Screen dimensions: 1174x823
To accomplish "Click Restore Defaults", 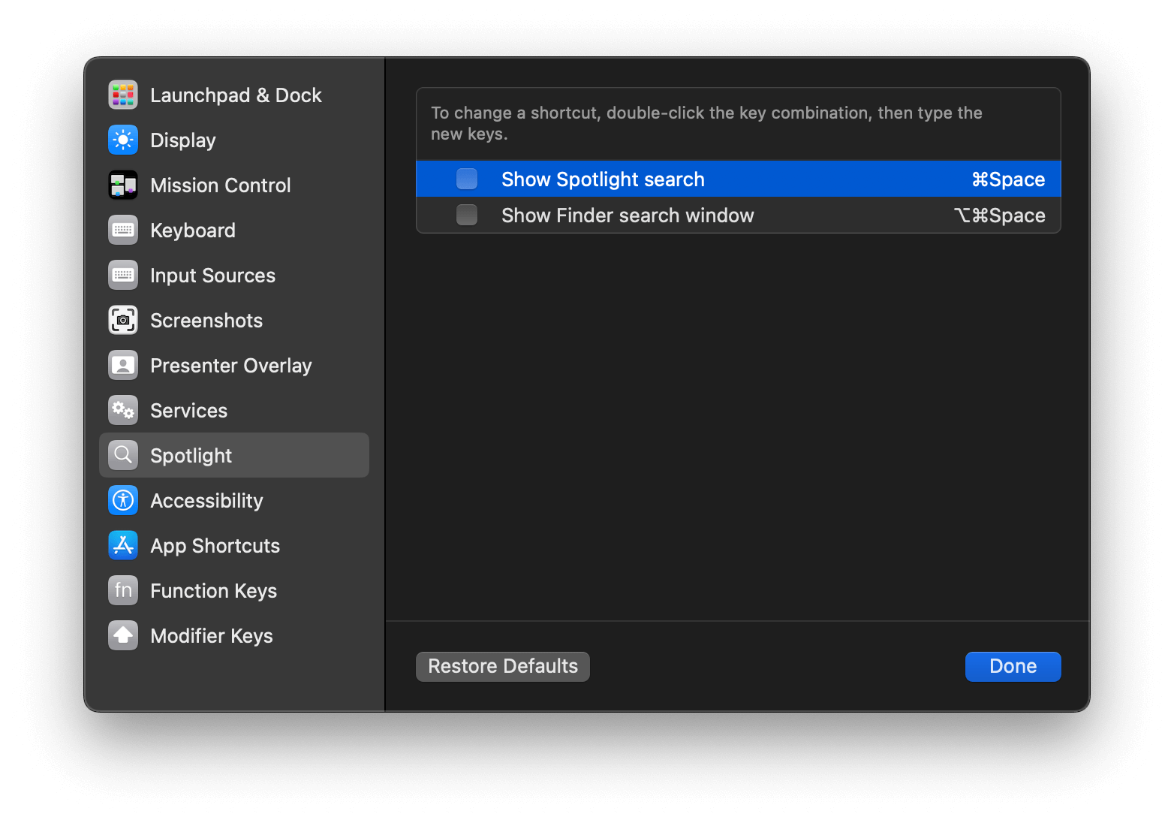I will click(x=502, y=666).
